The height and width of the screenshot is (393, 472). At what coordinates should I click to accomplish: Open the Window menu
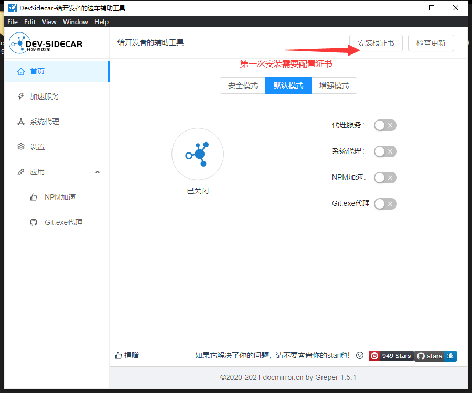click(x=75, y=21)
